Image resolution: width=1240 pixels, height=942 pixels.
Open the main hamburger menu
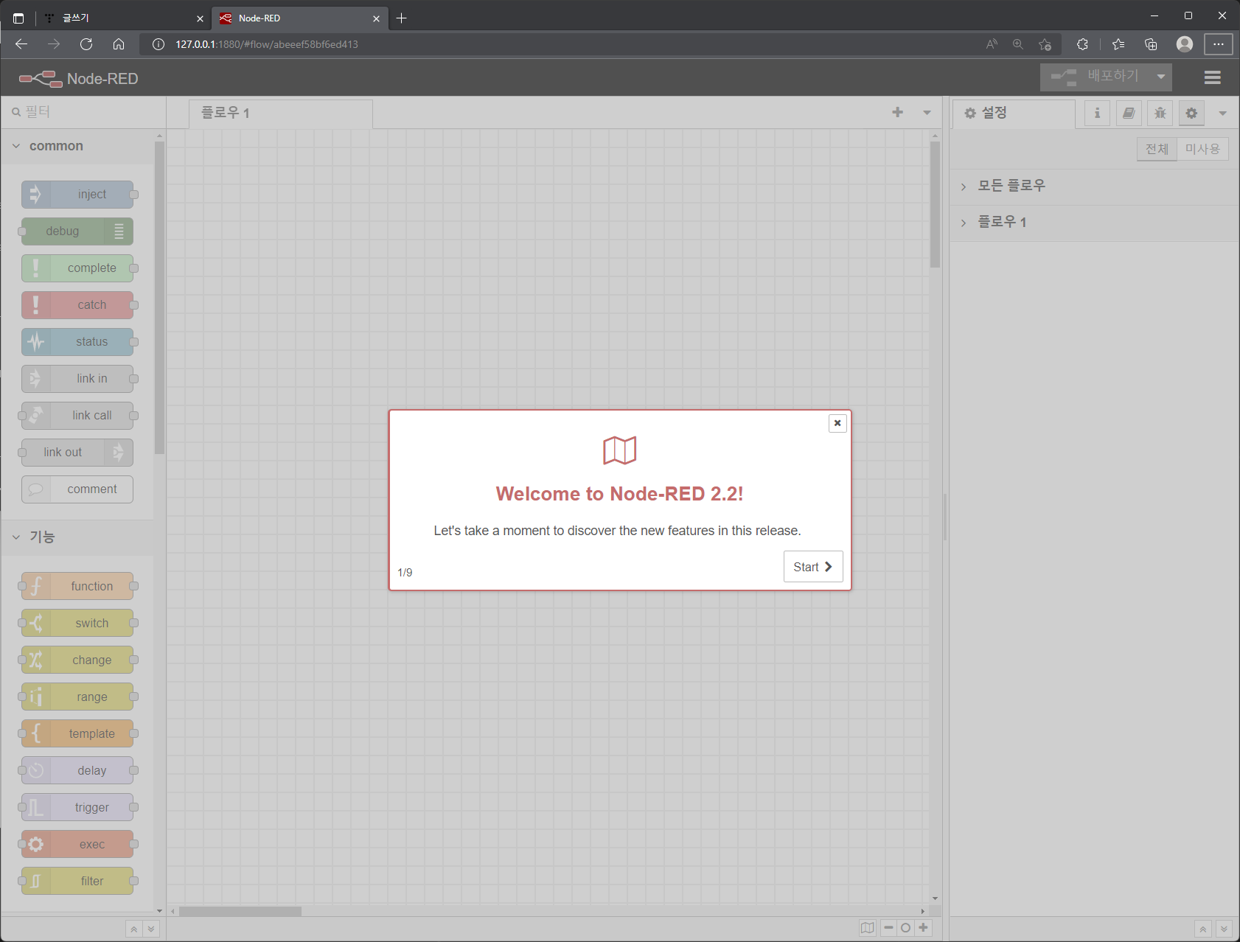(x=1212, y=77)
